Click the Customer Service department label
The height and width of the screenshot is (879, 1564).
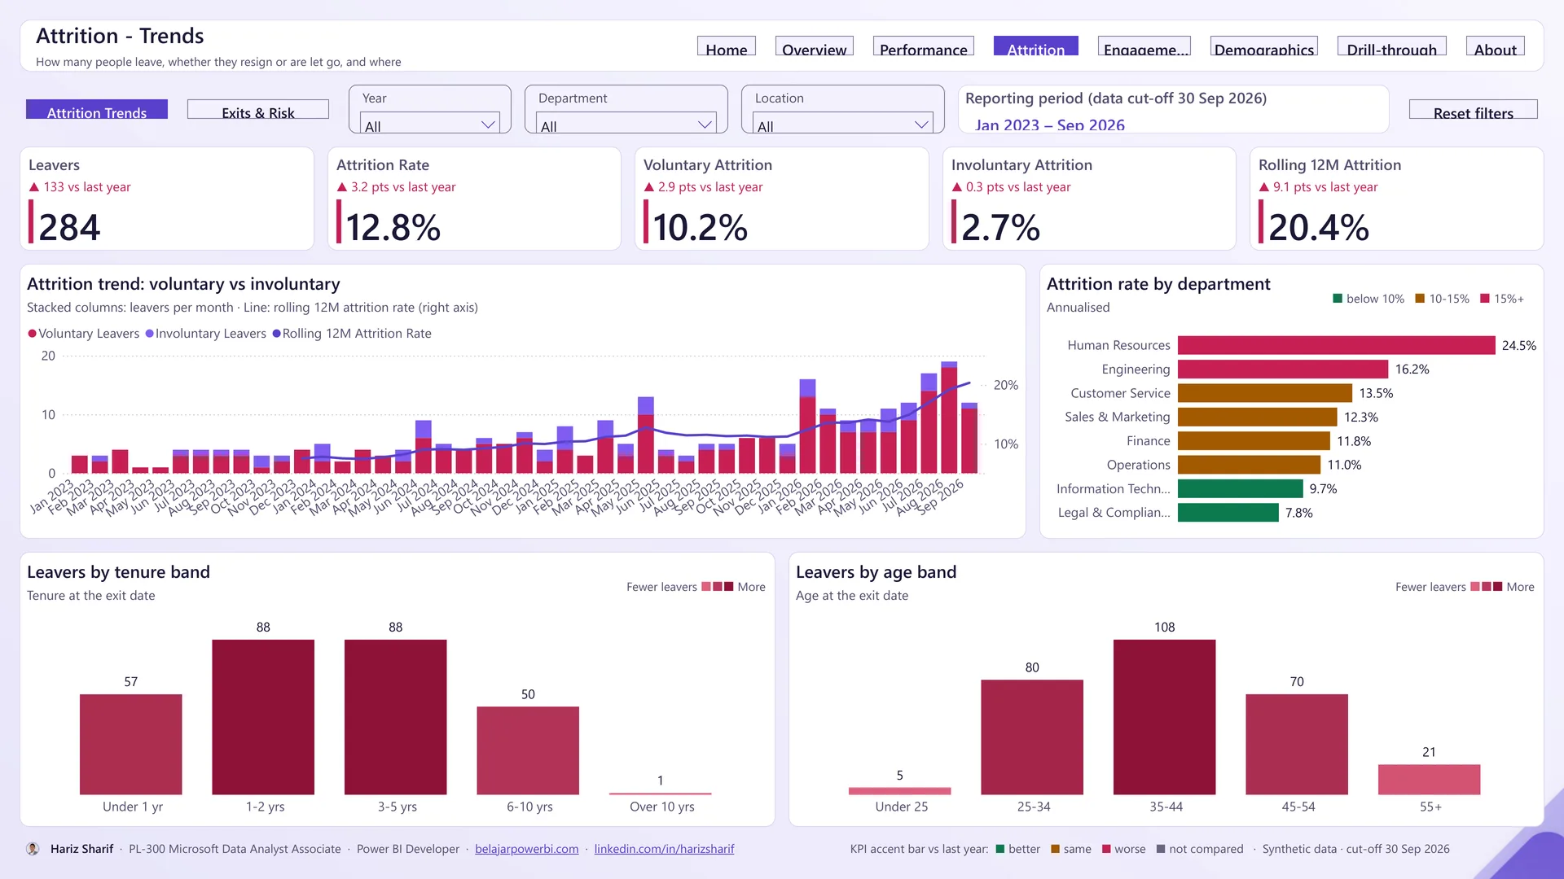point(1120,393)
